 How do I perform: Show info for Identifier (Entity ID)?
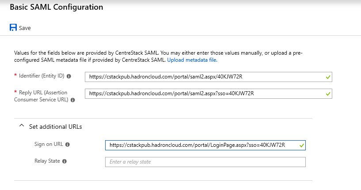click(69, 76)
